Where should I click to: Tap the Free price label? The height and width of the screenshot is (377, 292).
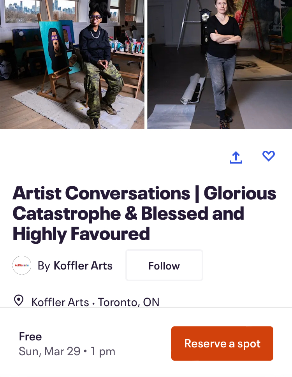[30, 336]
